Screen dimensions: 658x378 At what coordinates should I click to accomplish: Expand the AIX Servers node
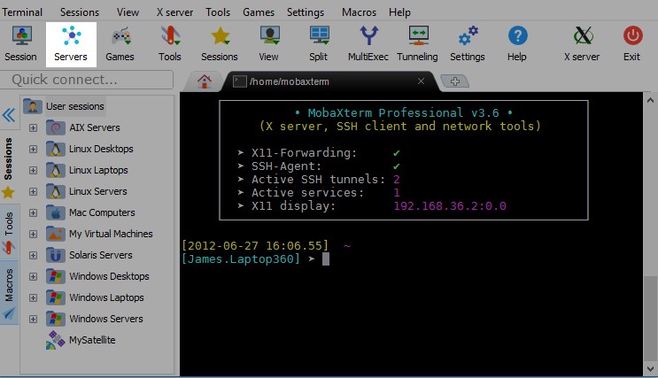pos(33,127)
